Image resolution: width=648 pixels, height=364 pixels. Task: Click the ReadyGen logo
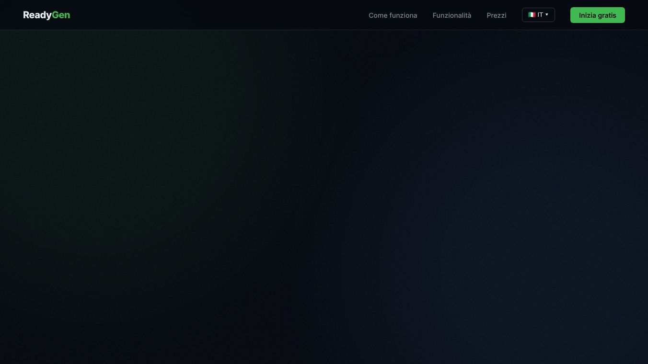[46, 15]
